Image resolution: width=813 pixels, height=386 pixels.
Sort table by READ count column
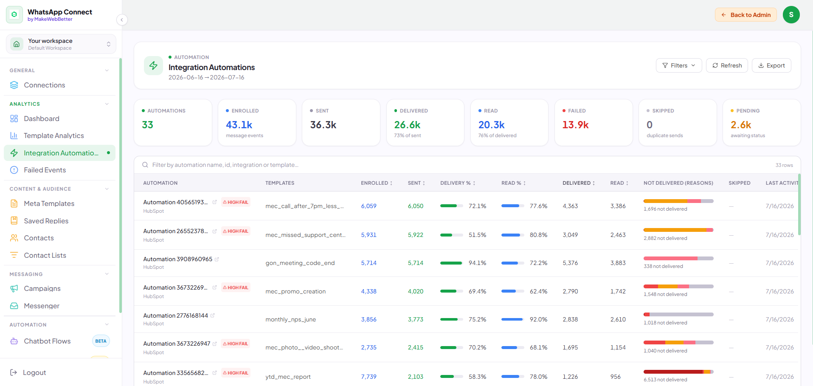pos(619,183)
